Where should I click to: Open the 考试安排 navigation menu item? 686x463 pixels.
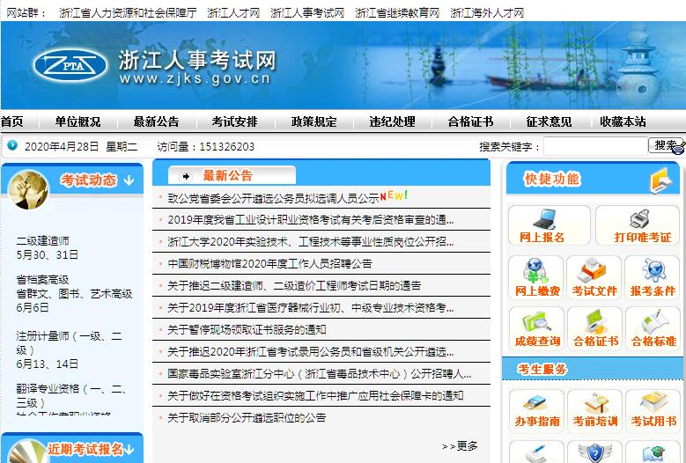click(234, 122)
